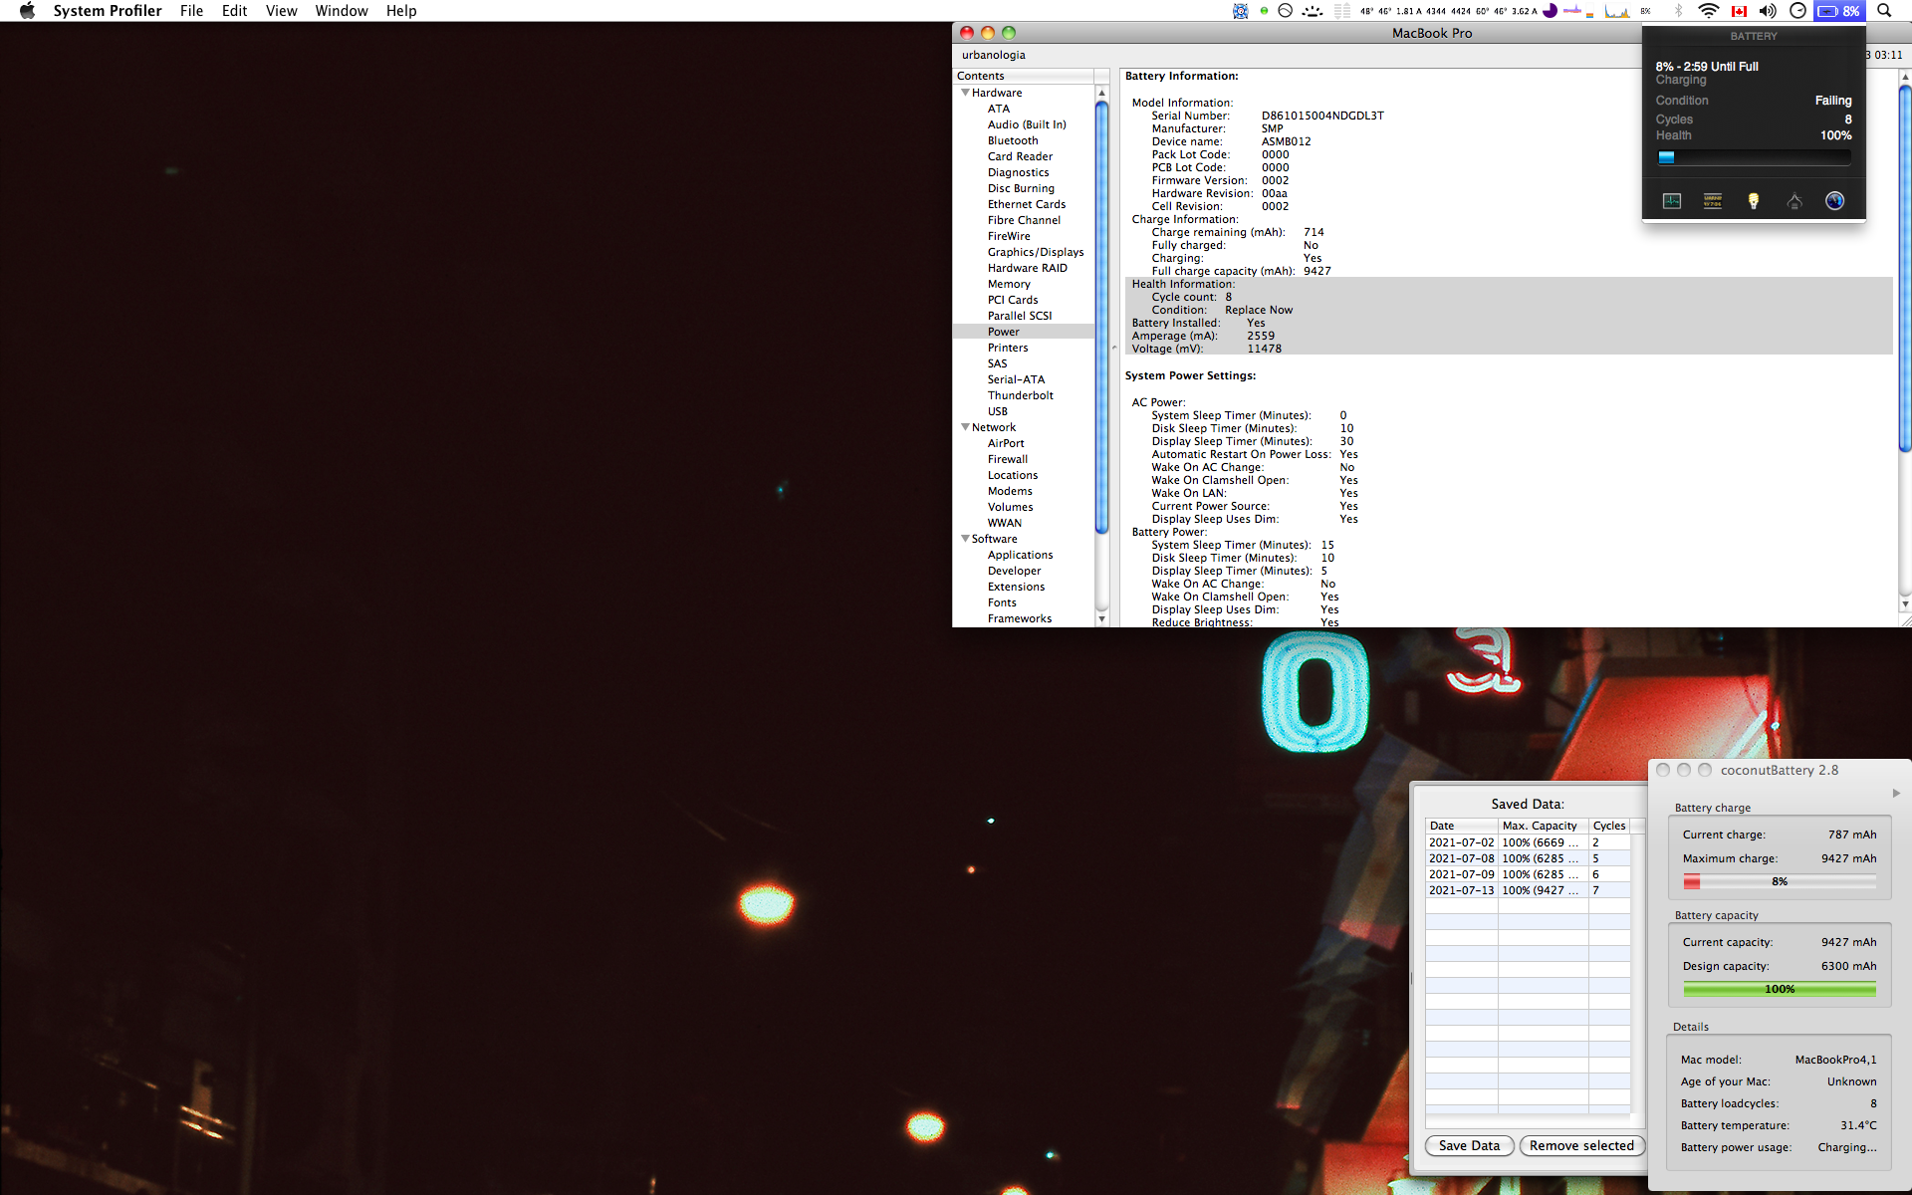Collapse the Network category triangle
Screen dimensions: 1912x1195
(965, 427)
